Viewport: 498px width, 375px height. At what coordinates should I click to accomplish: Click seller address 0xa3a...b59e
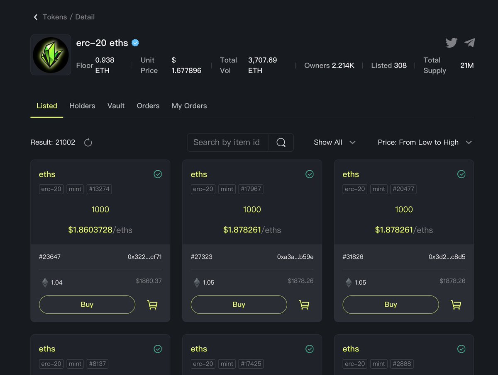coord(295,257)
